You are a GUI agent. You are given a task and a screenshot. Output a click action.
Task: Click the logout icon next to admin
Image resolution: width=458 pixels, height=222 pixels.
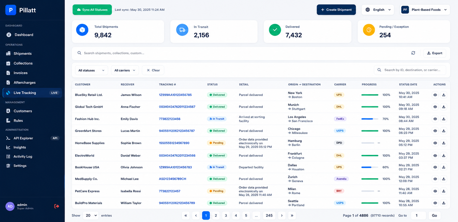pos(56,206)
